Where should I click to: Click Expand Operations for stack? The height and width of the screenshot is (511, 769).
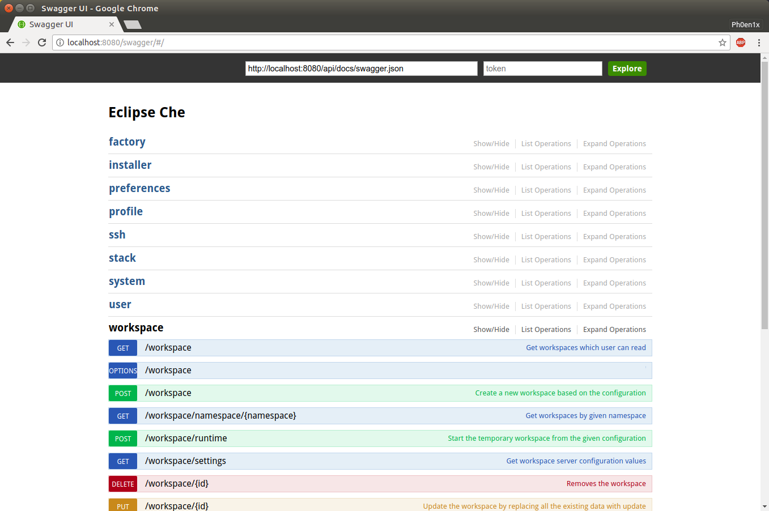coord(614,260)
